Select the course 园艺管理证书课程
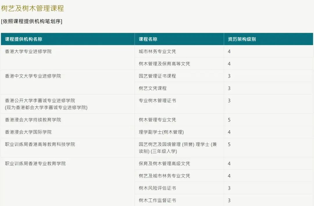Image resolution: width=314 pixels, height=206 pixels. tap(157, 76)
